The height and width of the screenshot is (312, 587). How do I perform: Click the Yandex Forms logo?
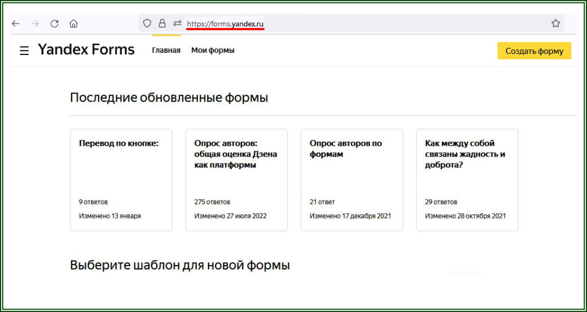point(86,49)
